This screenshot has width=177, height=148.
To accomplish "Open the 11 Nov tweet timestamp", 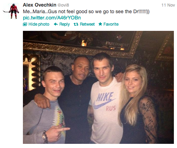I will pyautogui.click(x=168, y=5).
